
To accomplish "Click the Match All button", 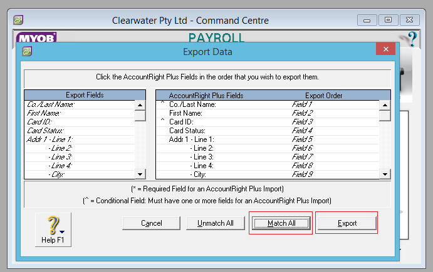I will (281, 223).
